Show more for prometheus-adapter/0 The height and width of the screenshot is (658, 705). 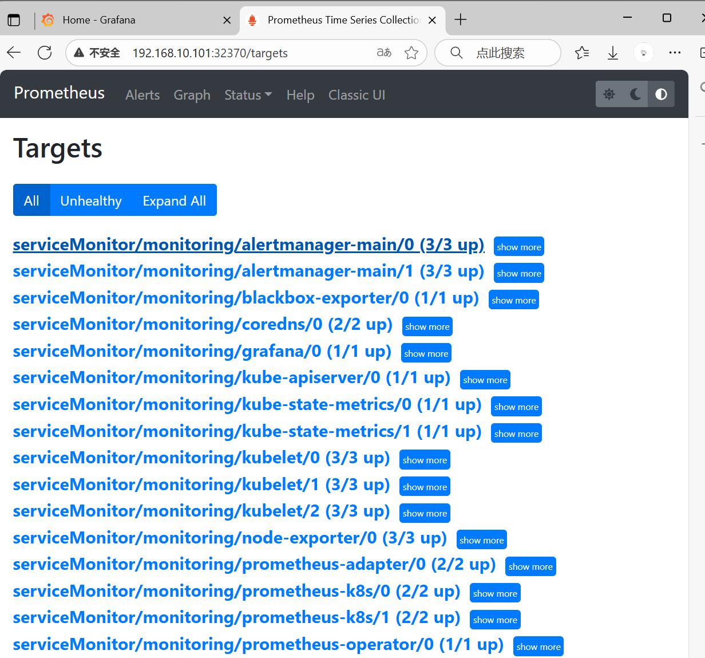(531, 566)
